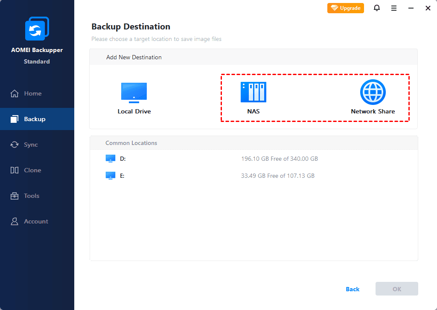
Task: Minimize the AOMEI Backupper window
Action: click(x=411, y=8)
